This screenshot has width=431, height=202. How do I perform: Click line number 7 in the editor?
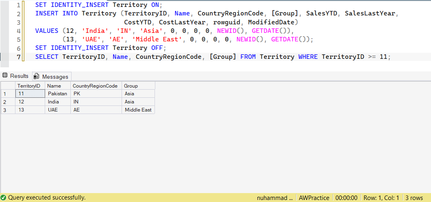click(x=18, y=57)
